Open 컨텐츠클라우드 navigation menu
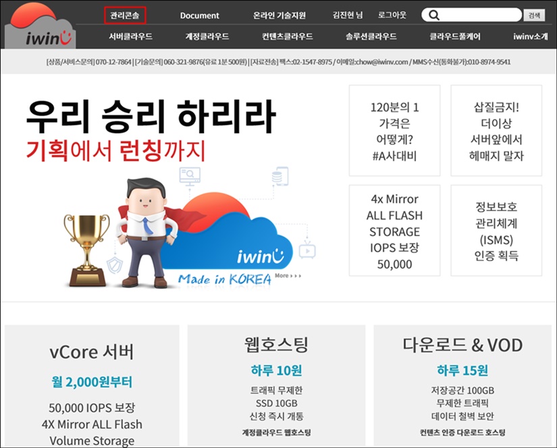557x448 pixels. coord(288,36)
